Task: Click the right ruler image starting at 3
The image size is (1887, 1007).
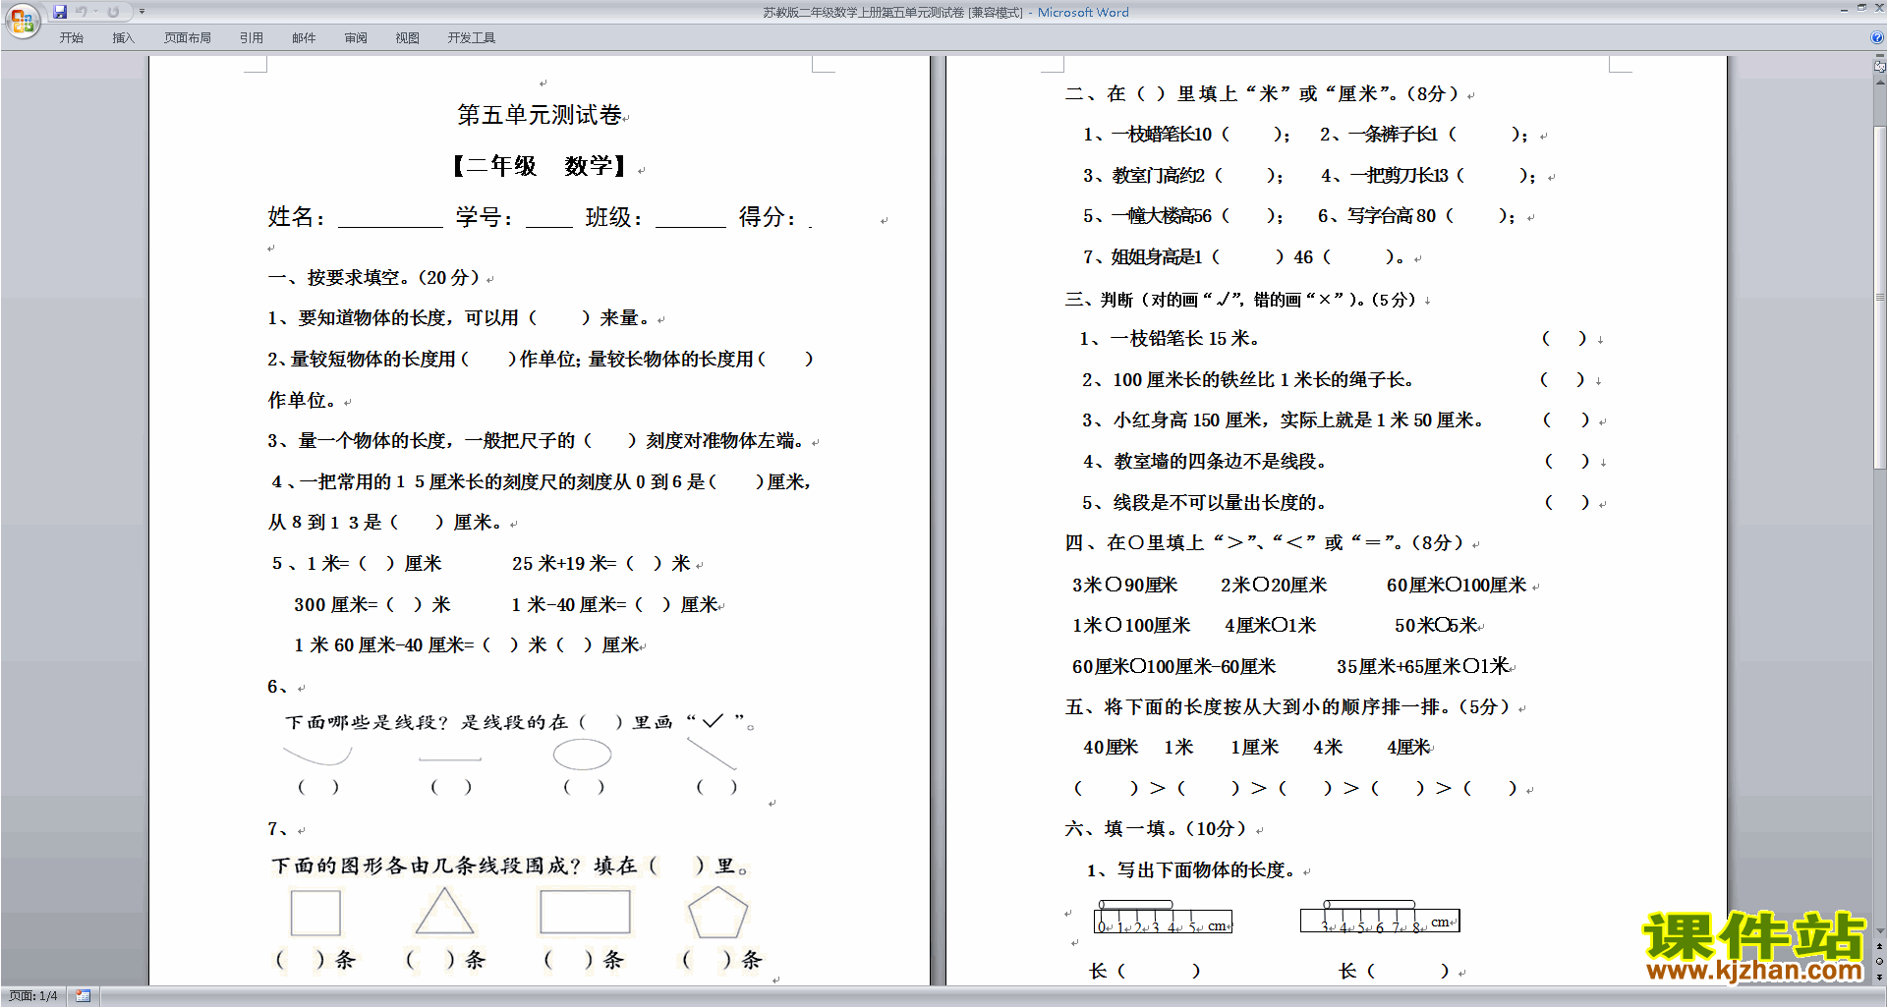Action: point(1380,917)
